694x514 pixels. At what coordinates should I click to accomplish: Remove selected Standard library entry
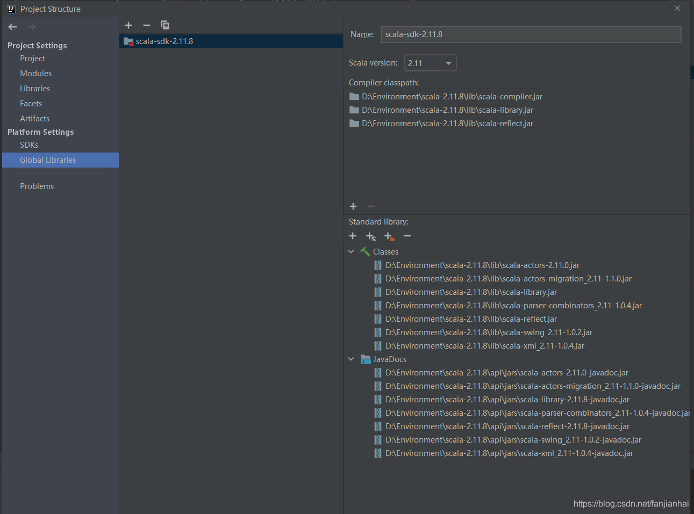[407, 236]
